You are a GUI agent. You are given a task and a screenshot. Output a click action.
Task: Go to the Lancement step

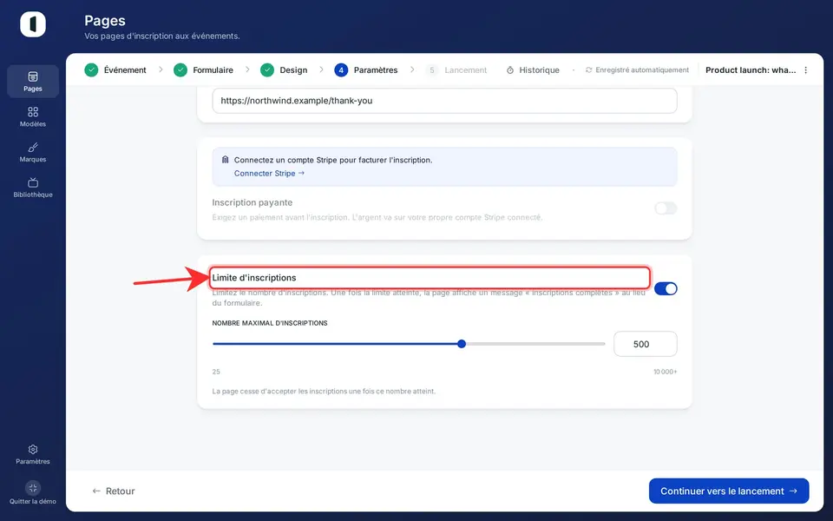pyautogui.click(x=456, y=70)
